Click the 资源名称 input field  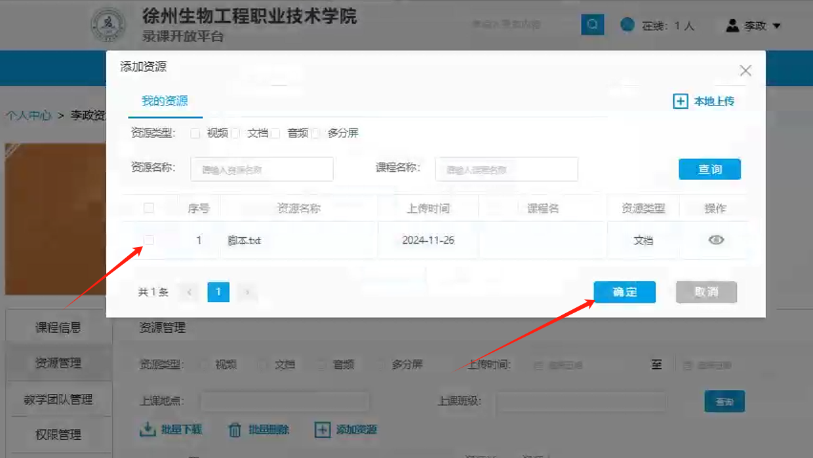(262, 169)
